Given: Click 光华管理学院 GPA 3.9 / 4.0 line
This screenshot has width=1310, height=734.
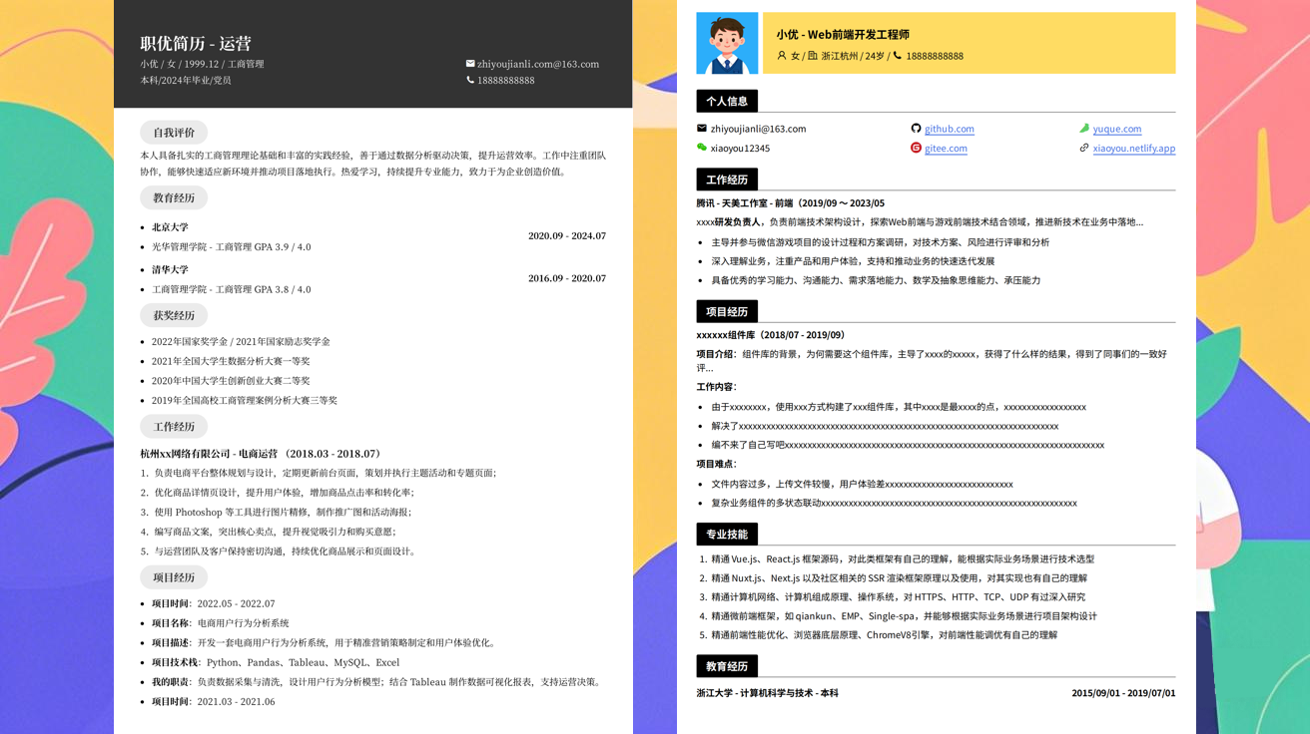Looking at the screenshot, I should tap(231, 247).
